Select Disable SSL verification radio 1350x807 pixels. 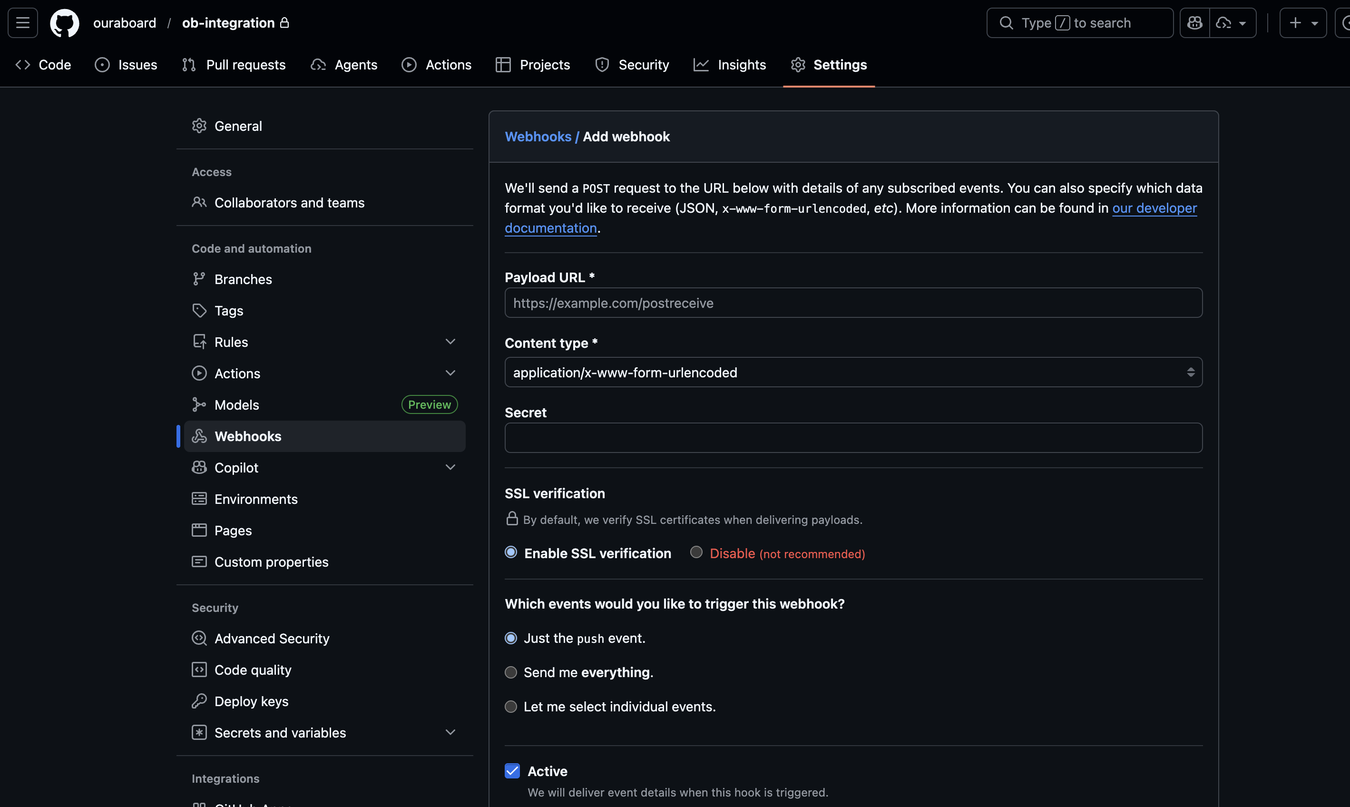click(696, 552)
